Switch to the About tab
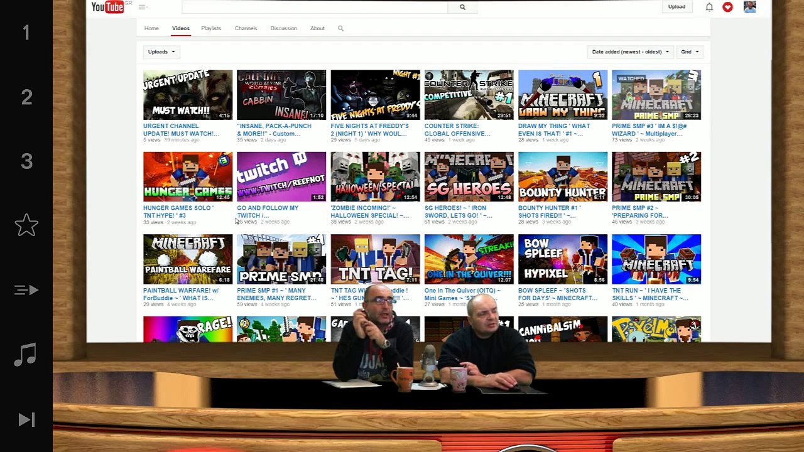This screenshot has width=804, height=452. tap(317, 28)
